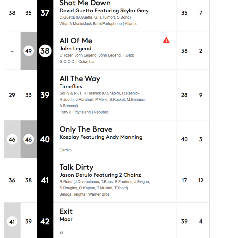Click the red triangle certification icon
The height and width of the screenshot is (238, 233).
pyautogui.click(x=166, y=40)
